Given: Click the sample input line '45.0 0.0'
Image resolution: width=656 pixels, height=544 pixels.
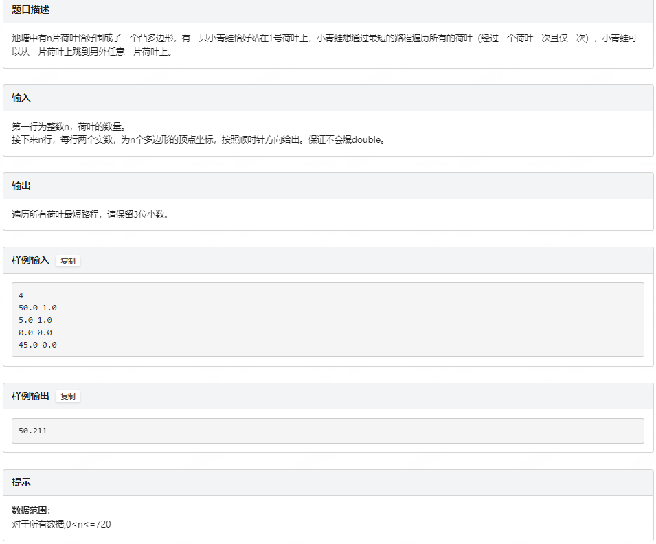Looking at the screenshot, I should tap(38, 345).
